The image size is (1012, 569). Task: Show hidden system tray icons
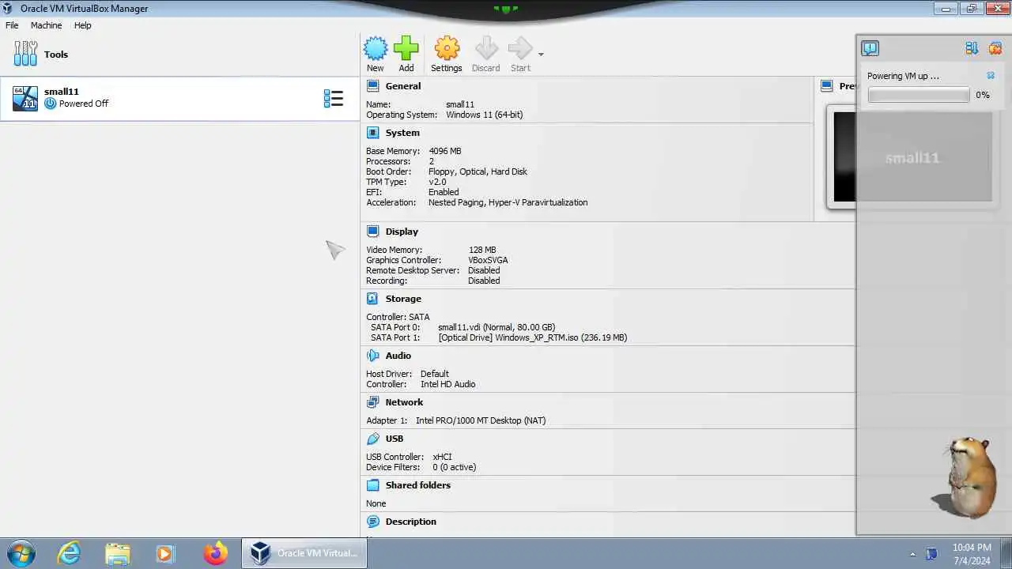coord(912,554)
